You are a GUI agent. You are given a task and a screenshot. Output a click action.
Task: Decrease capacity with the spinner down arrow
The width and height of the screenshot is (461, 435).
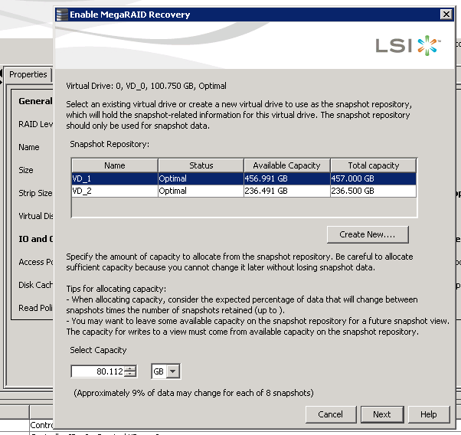point(130,374)
